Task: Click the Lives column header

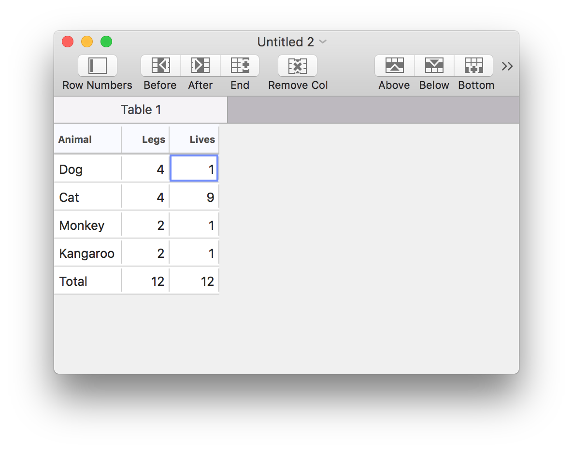Action: pos(194,140)
